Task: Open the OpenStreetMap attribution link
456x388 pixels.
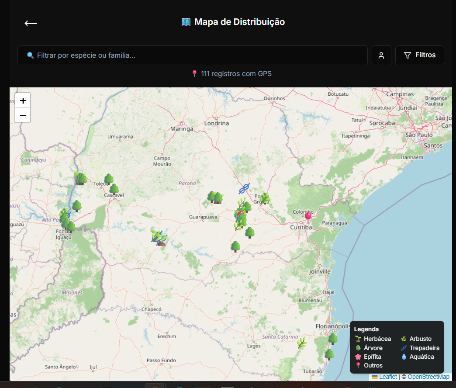Action: [428, 377]
